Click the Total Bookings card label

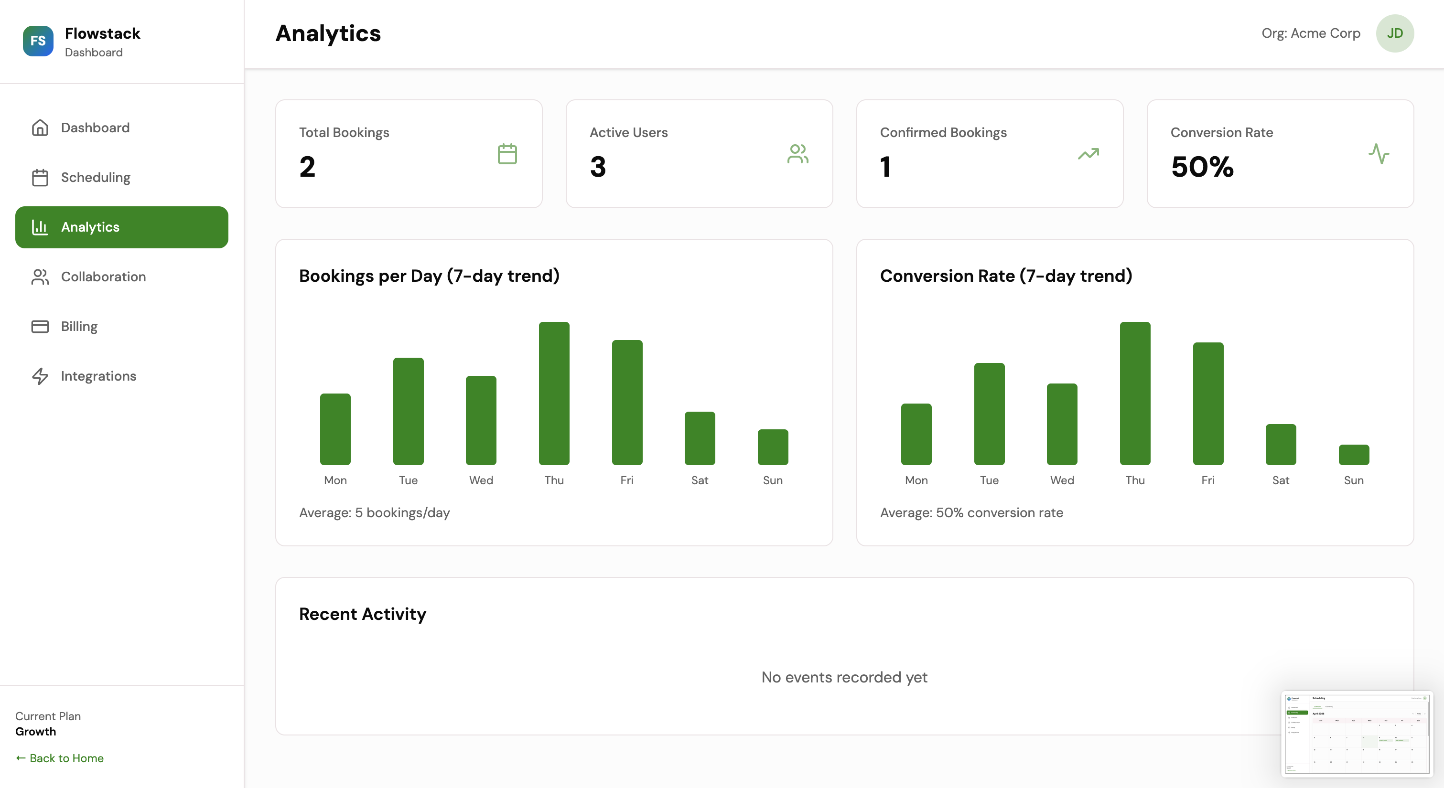click(x=344, y=132)
